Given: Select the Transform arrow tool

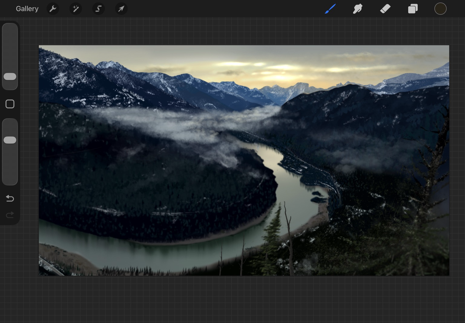Looking at the screenshot, I should click(121, 9).
